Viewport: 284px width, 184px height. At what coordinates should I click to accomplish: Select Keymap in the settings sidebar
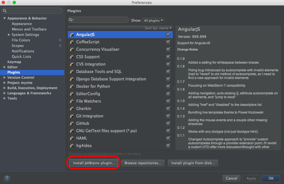(x=14, y=62)
